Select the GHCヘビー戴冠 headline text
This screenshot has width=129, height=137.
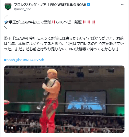pyautogui.click(x=69, y=22)
